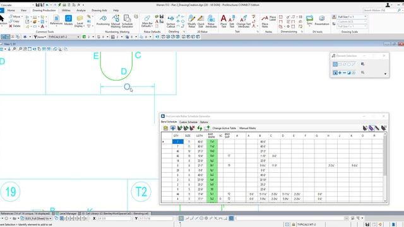The width and height of the screenshot is (404, 227).
Task: Select the Edit Text tool
Action: tap(232, 21)
